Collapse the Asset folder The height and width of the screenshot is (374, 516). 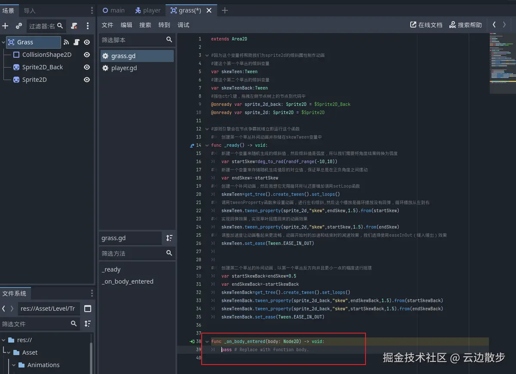(x=9, y=352)
